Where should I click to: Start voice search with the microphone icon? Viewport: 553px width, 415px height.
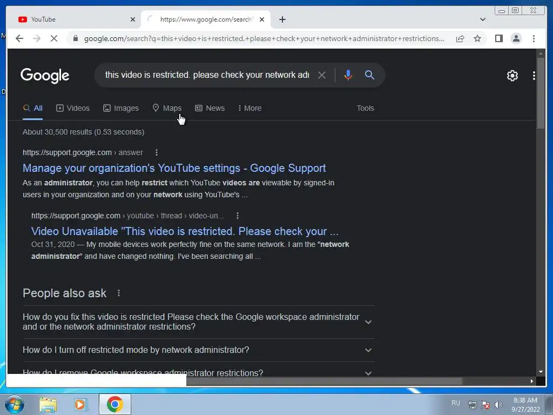coord(348,75)
